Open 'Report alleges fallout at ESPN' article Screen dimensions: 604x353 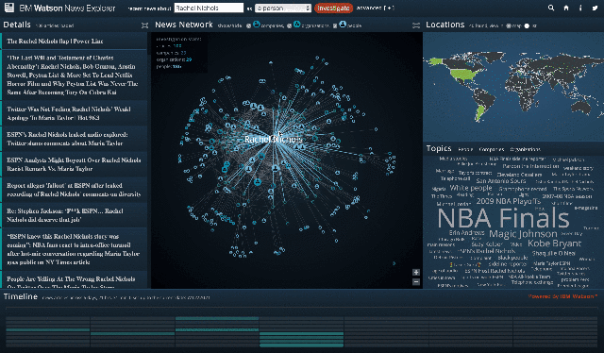(x=74, y=190)
